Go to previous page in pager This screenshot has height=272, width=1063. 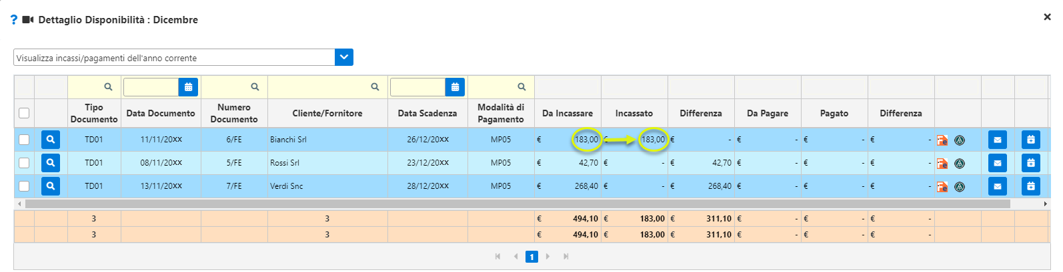[515, 257]
